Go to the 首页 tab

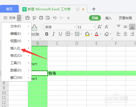coord(9,9)
